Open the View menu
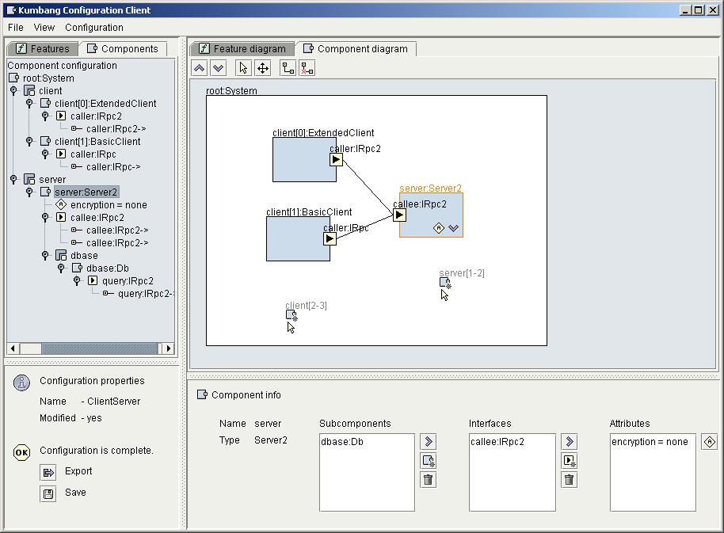Viewport: 724px width, 533px height. click(44, 28)
